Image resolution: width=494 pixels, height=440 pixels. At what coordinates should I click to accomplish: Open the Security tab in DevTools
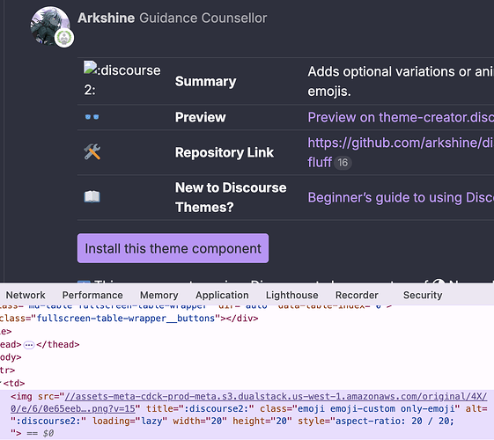click(x=423, y=295)
